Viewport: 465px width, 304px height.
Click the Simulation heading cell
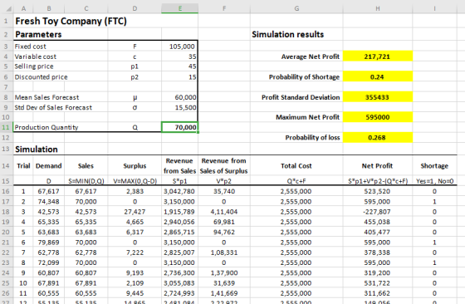coord(37,150)
